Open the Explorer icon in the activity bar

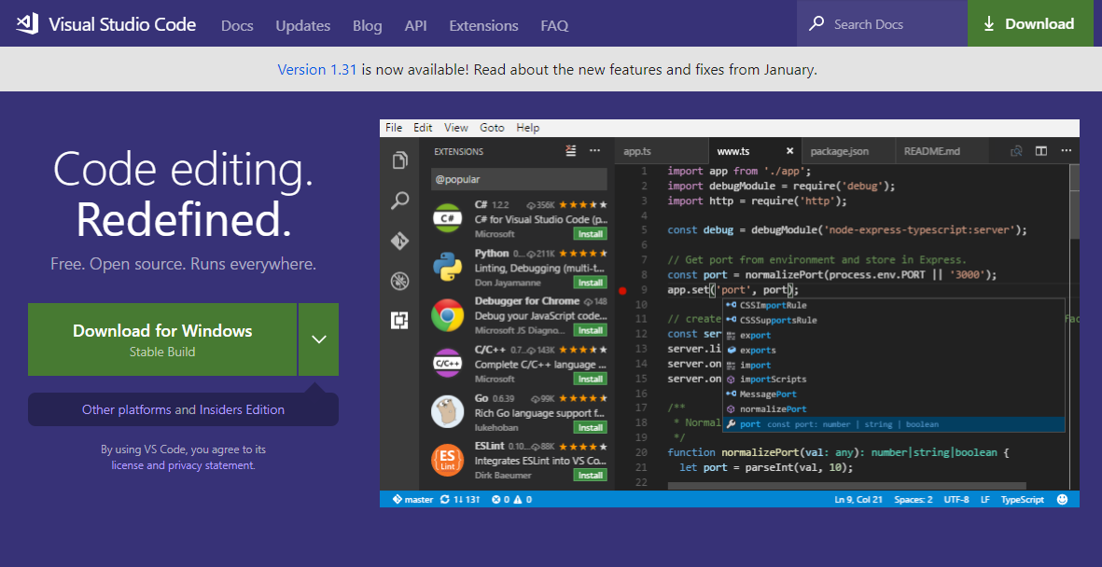point(400,159)
